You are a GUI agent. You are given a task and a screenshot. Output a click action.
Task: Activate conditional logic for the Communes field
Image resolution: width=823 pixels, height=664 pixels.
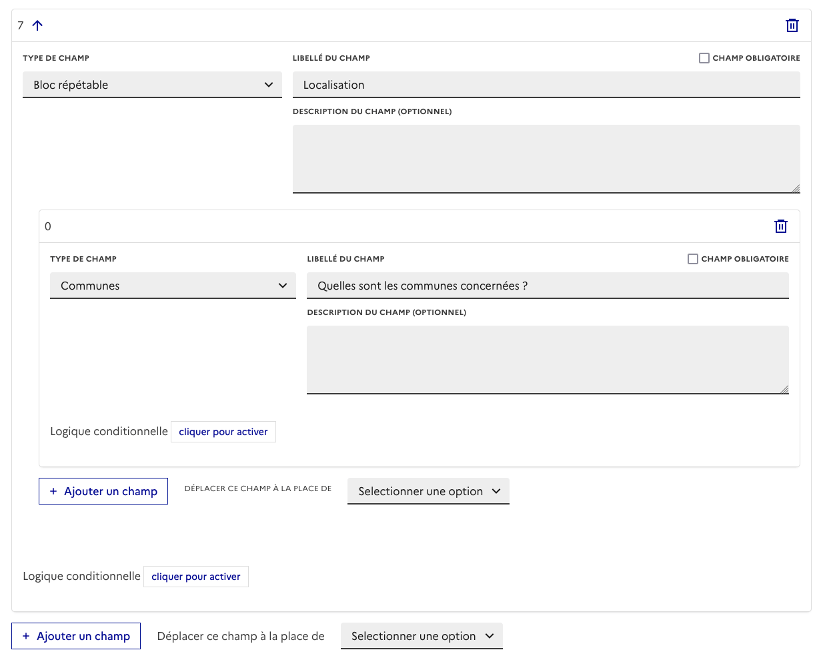click(x=223, y=432)
